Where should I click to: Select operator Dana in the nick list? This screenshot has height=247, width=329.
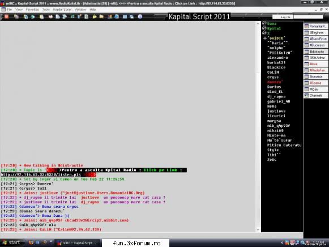(272, 23)
